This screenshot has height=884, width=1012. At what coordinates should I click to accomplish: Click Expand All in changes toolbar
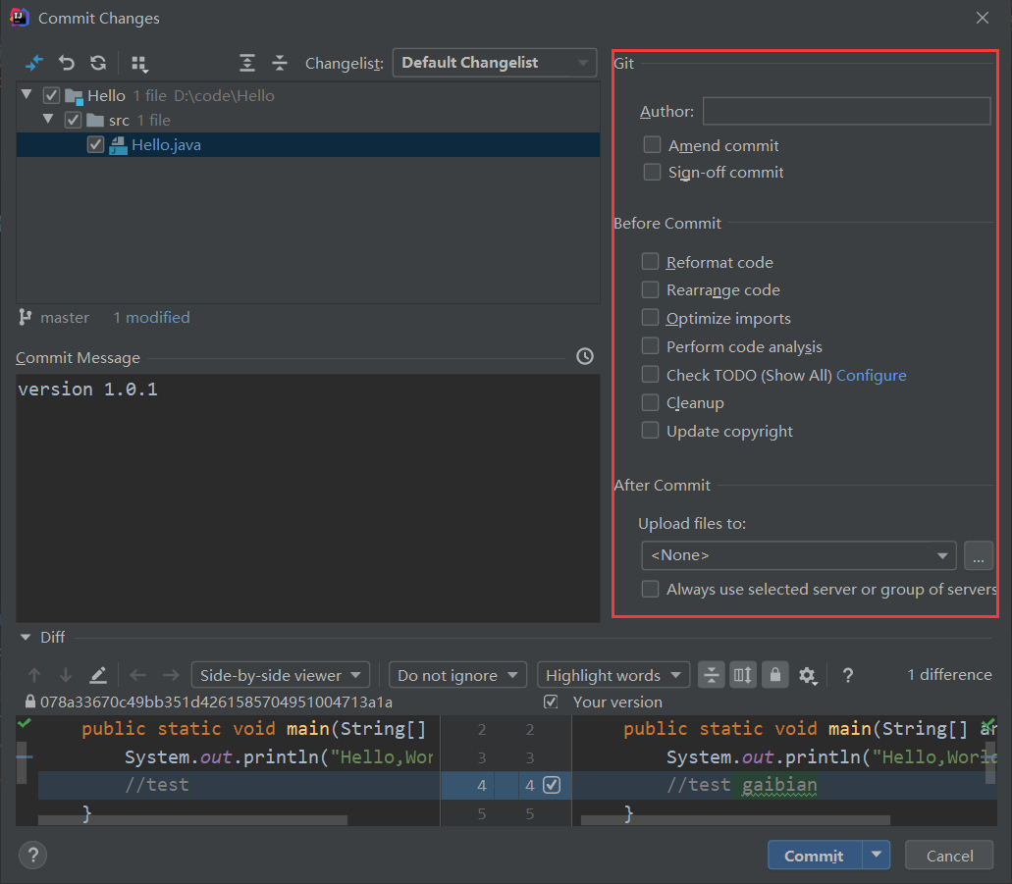pyautogui.click(x=247, y=63)
